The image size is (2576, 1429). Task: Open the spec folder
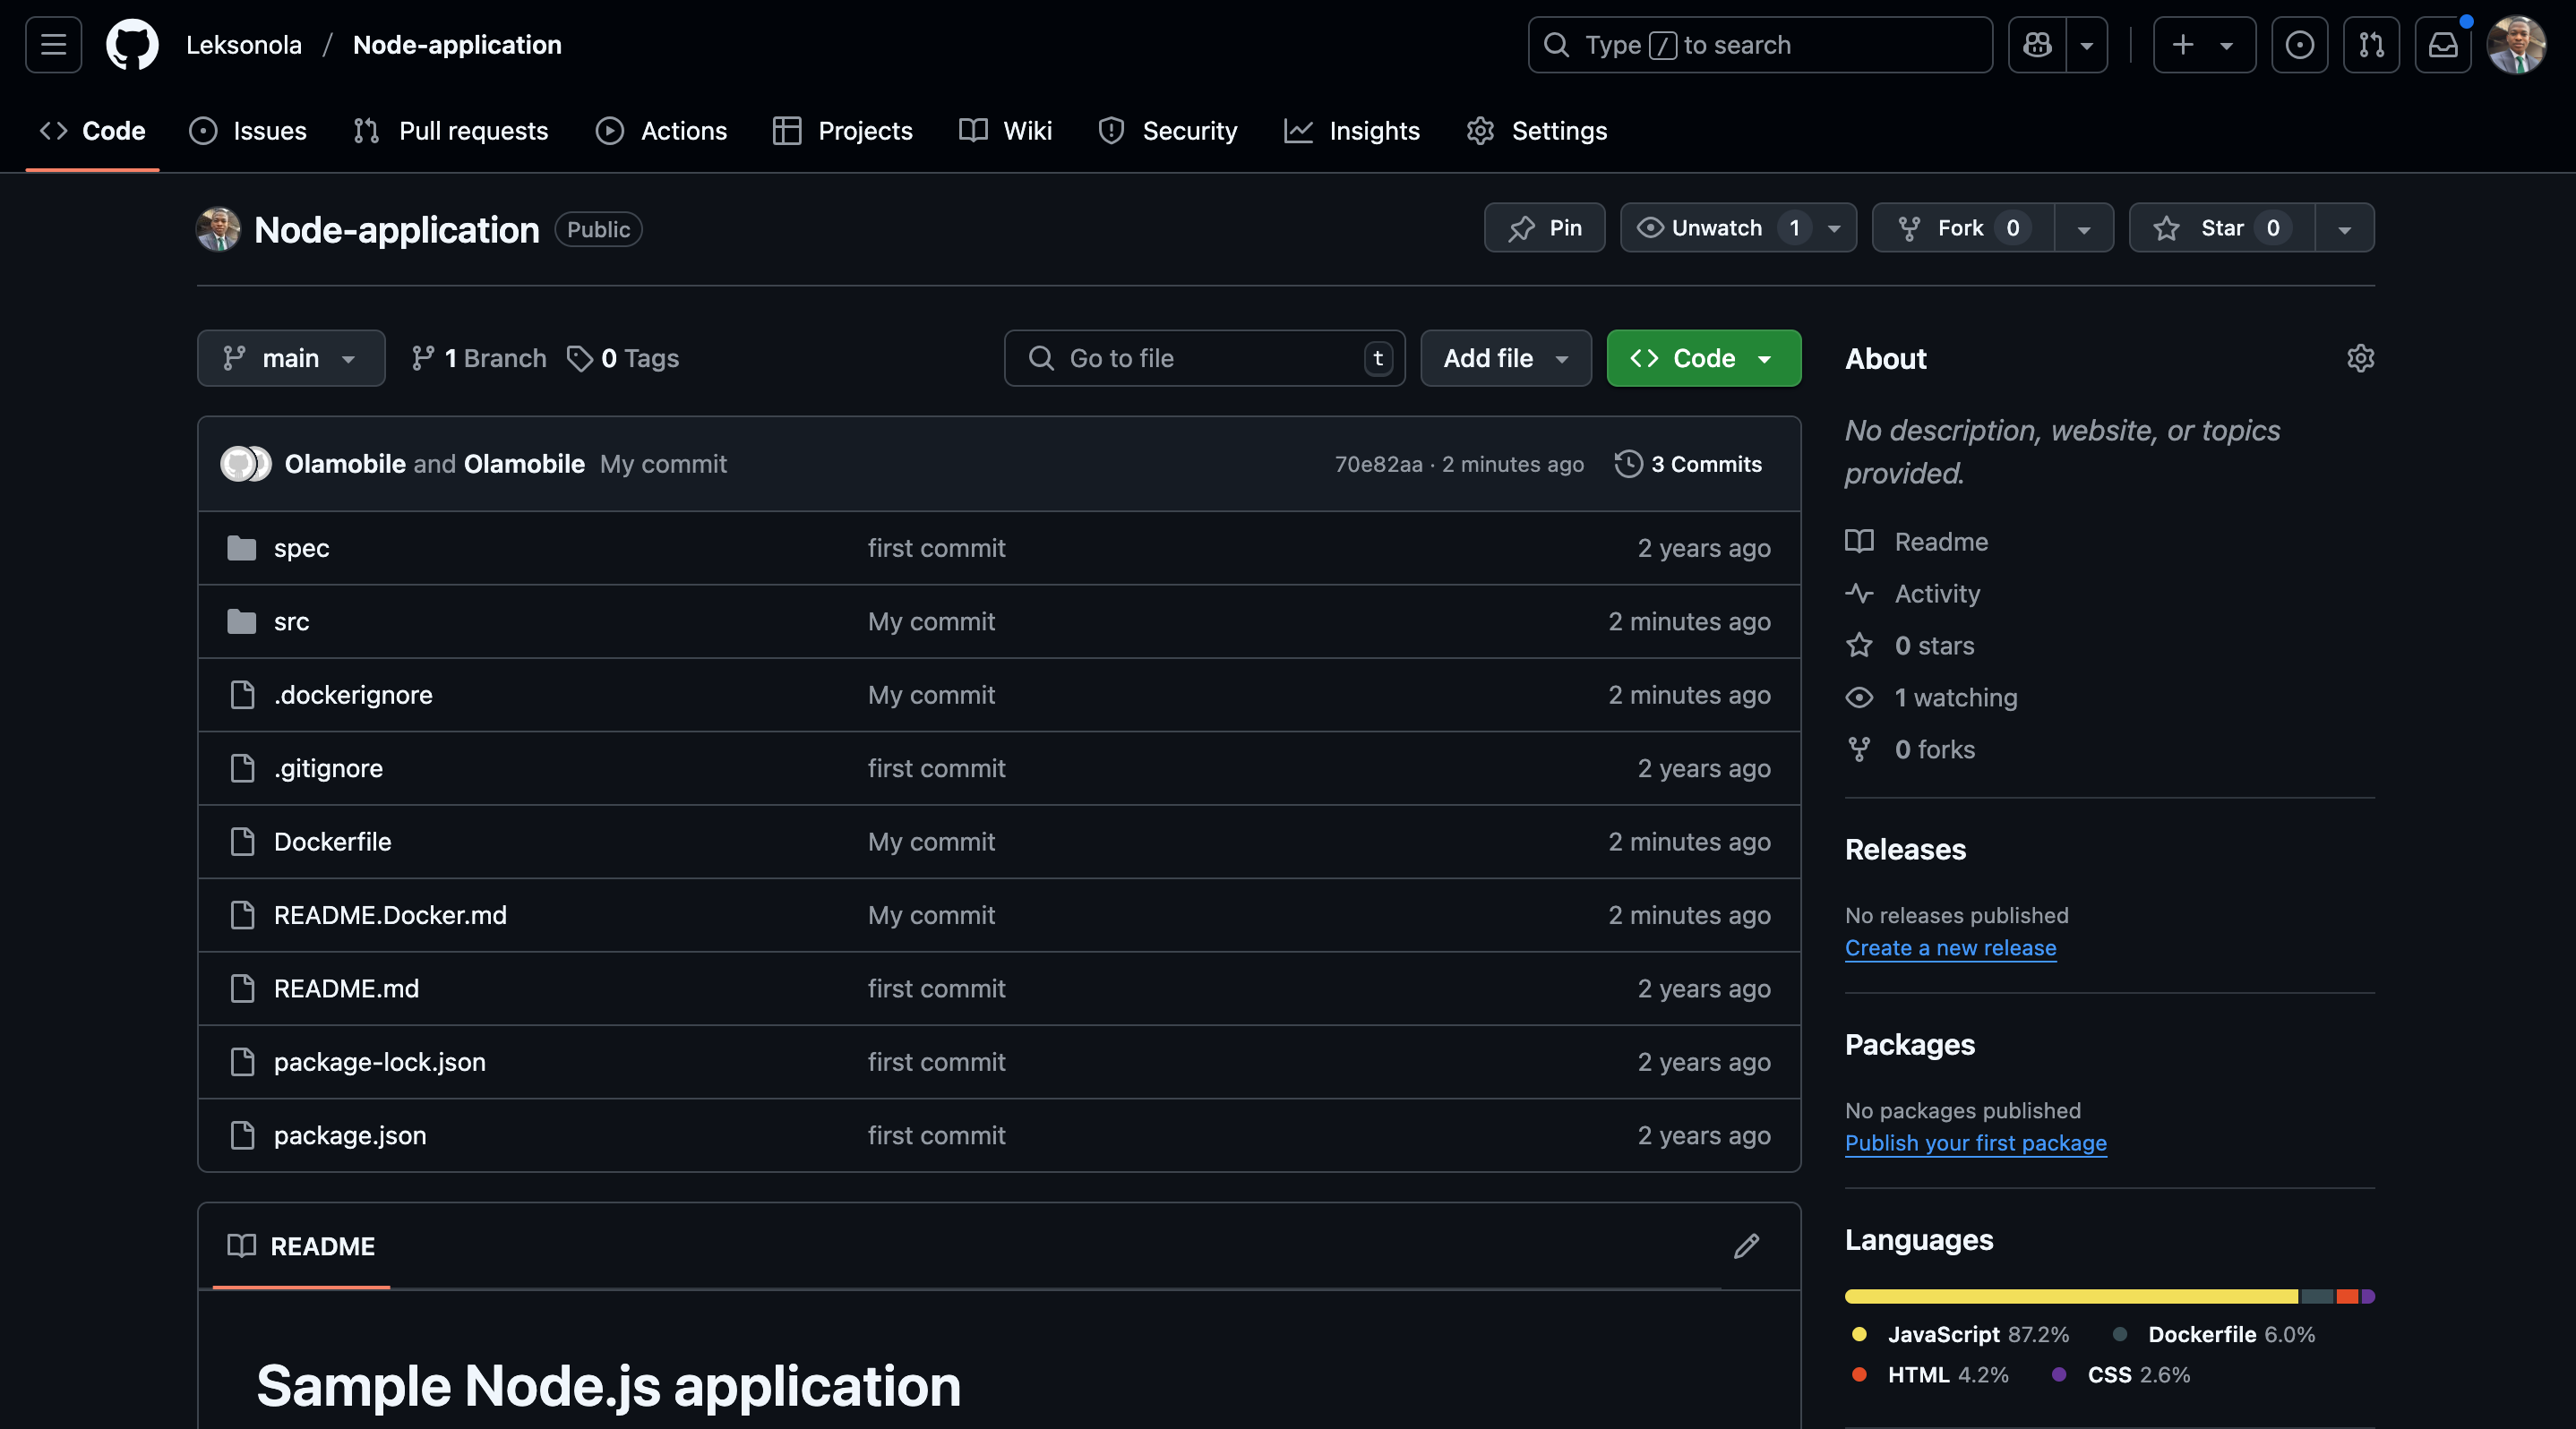point(301,548)
